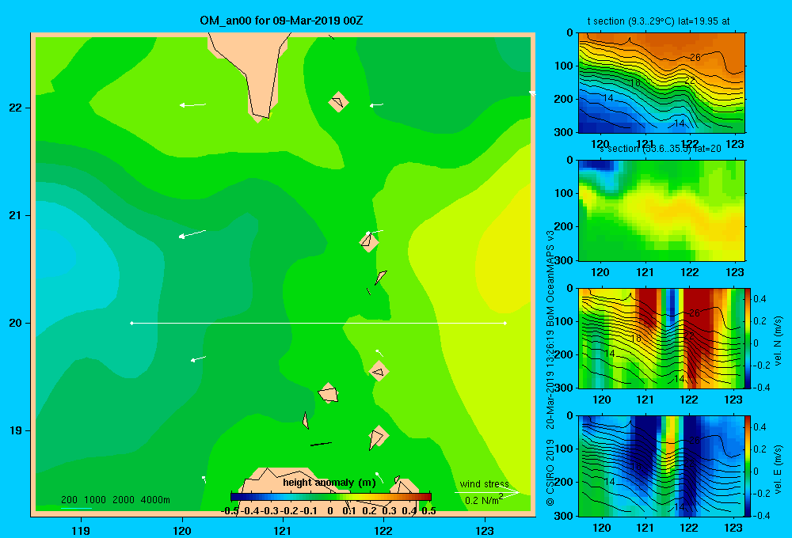
Task: Click the 'vel. N (m/s)' axis label
Action: point(779,341)
